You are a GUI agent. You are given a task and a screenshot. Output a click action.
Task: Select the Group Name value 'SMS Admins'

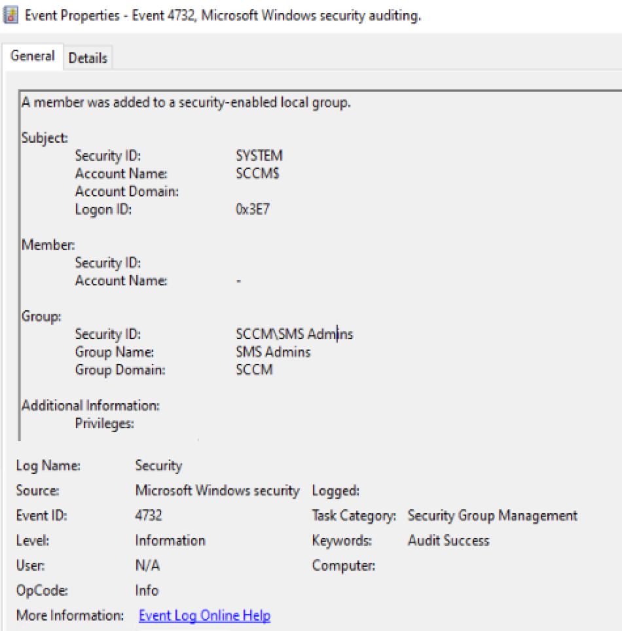click(x=274, y=352)
